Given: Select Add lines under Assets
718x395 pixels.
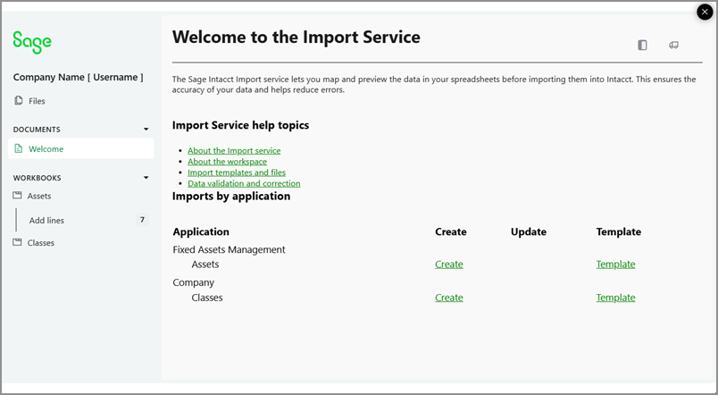Looking at the screenshot, I should click(46, 220).
